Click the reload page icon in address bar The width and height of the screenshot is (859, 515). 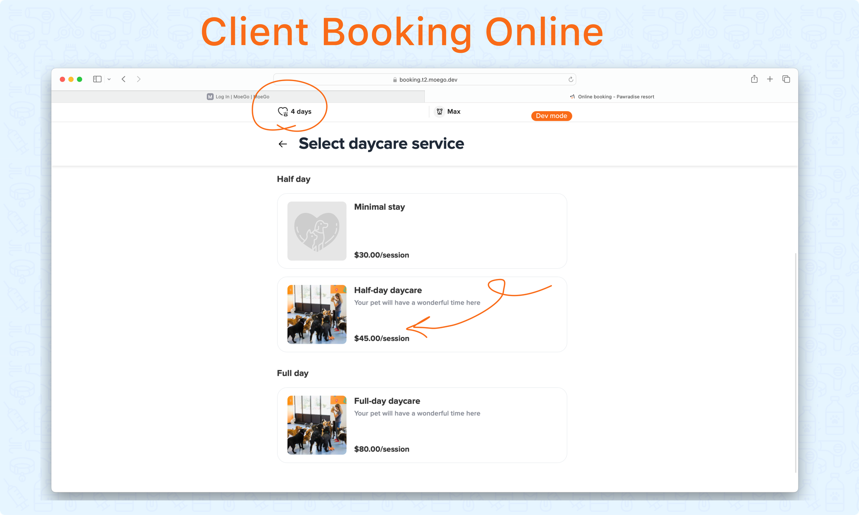571,79
